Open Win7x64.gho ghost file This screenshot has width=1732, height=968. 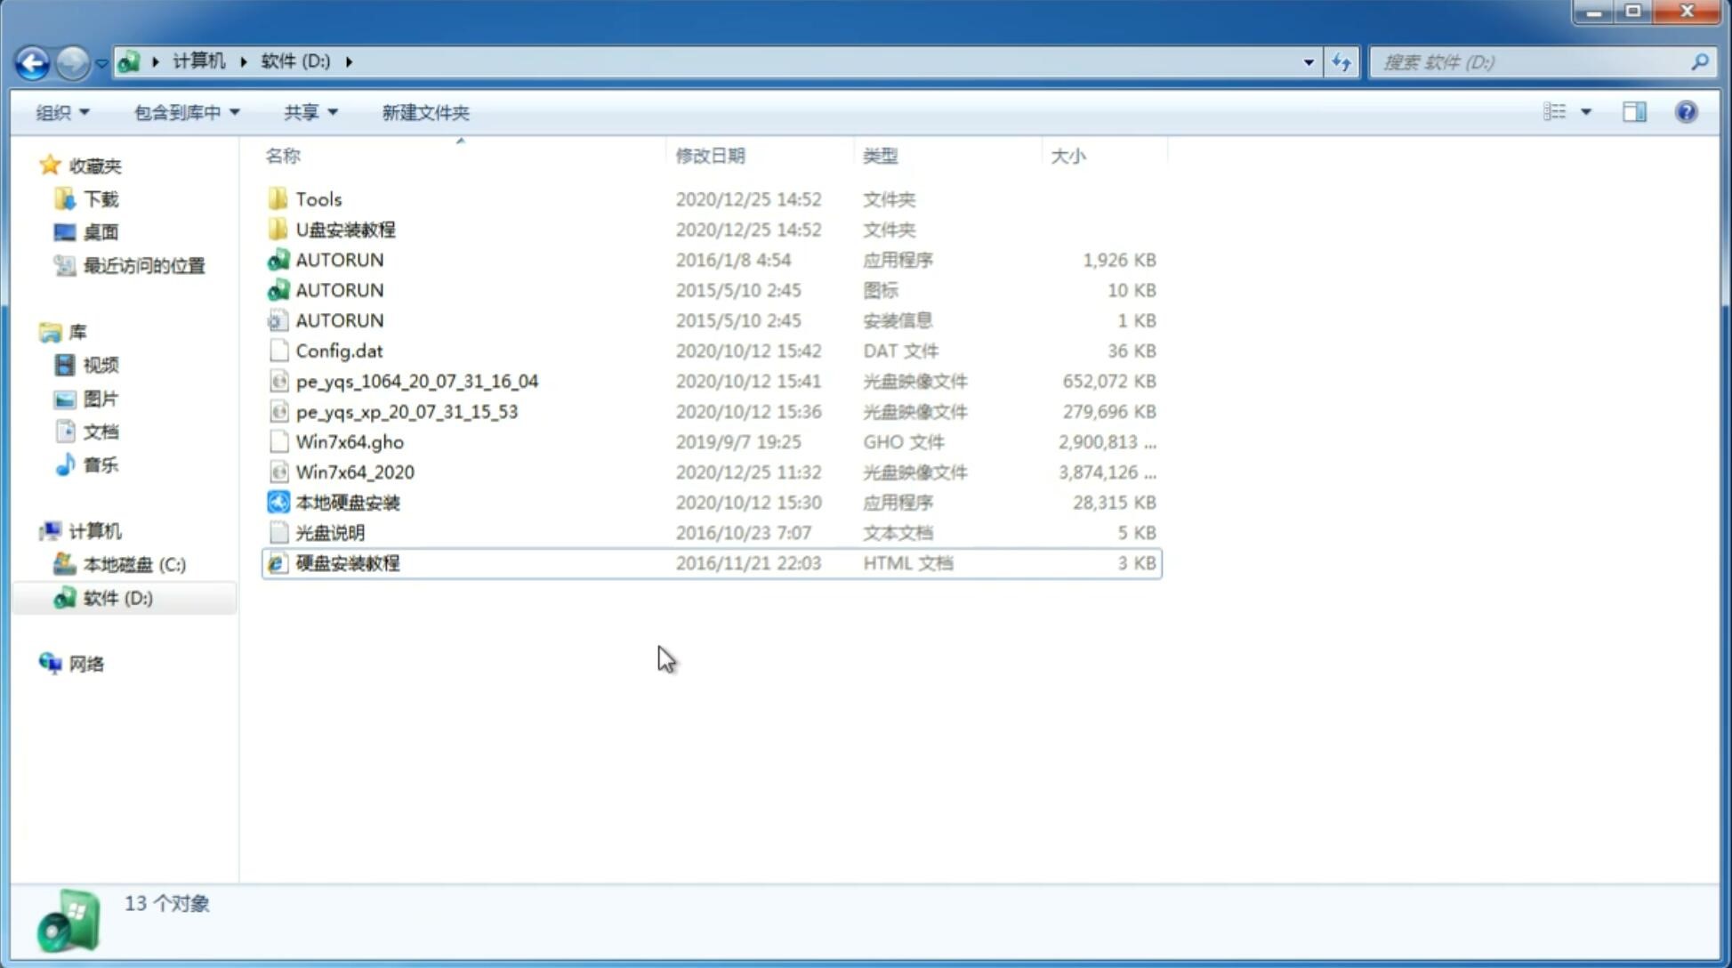tap(347, 441)
